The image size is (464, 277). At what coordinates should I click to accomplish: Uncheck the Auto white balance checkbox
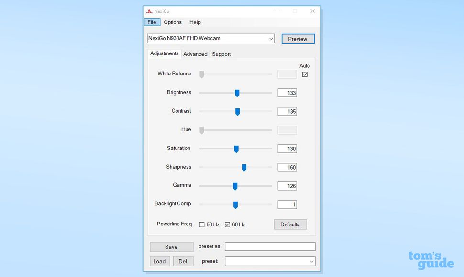tap(305, 75)
